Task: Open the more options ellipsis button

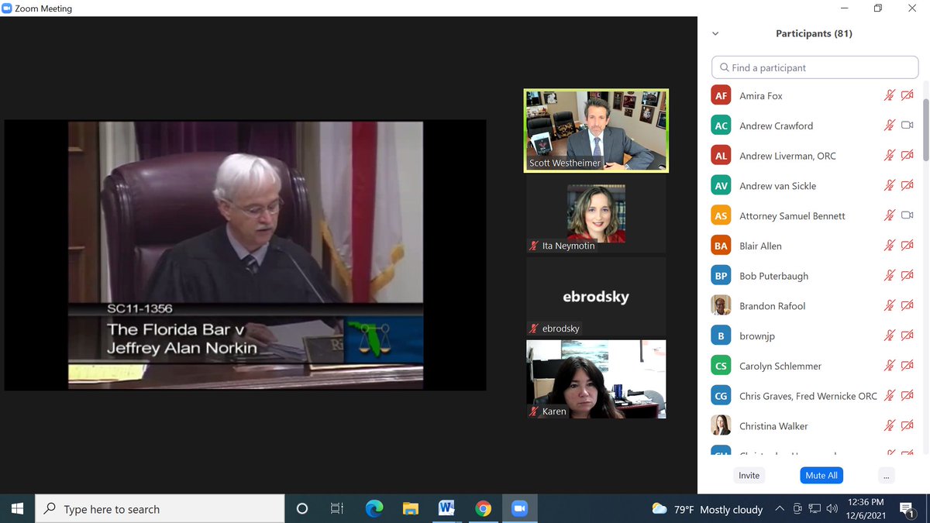Action: coord(887,475)
